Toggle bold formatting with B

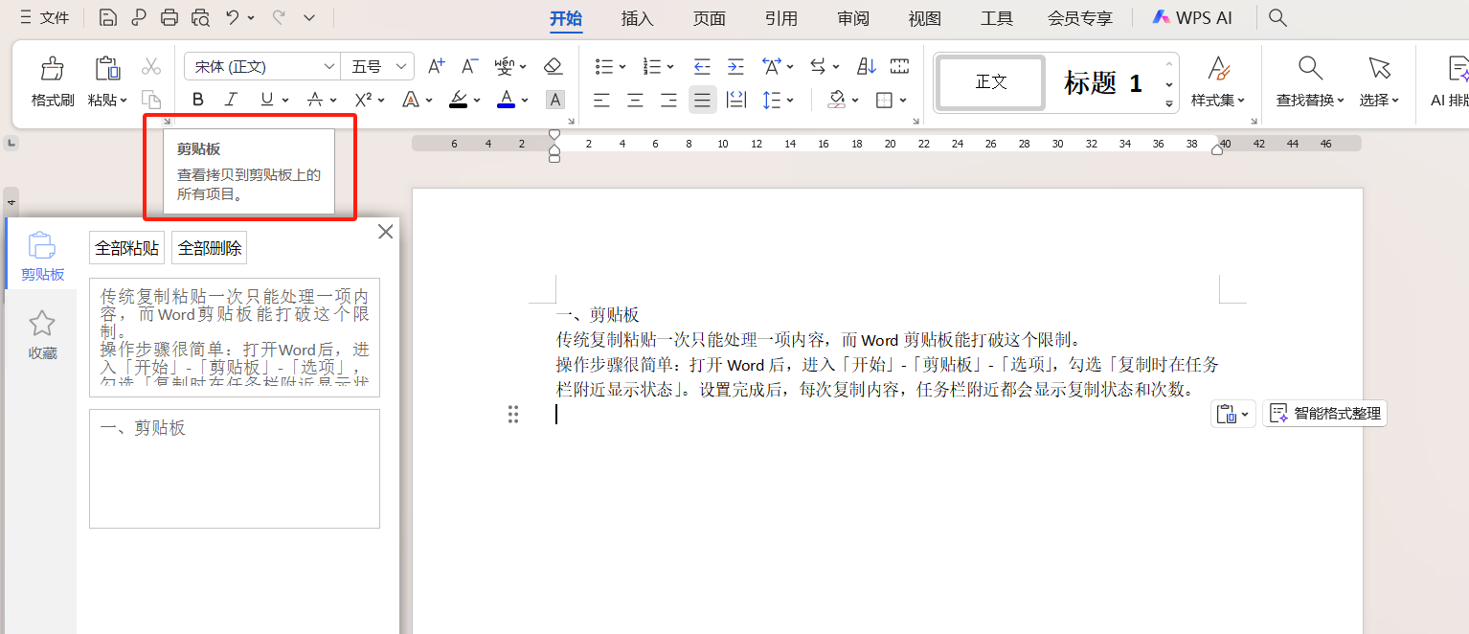[x=197, y=99]
